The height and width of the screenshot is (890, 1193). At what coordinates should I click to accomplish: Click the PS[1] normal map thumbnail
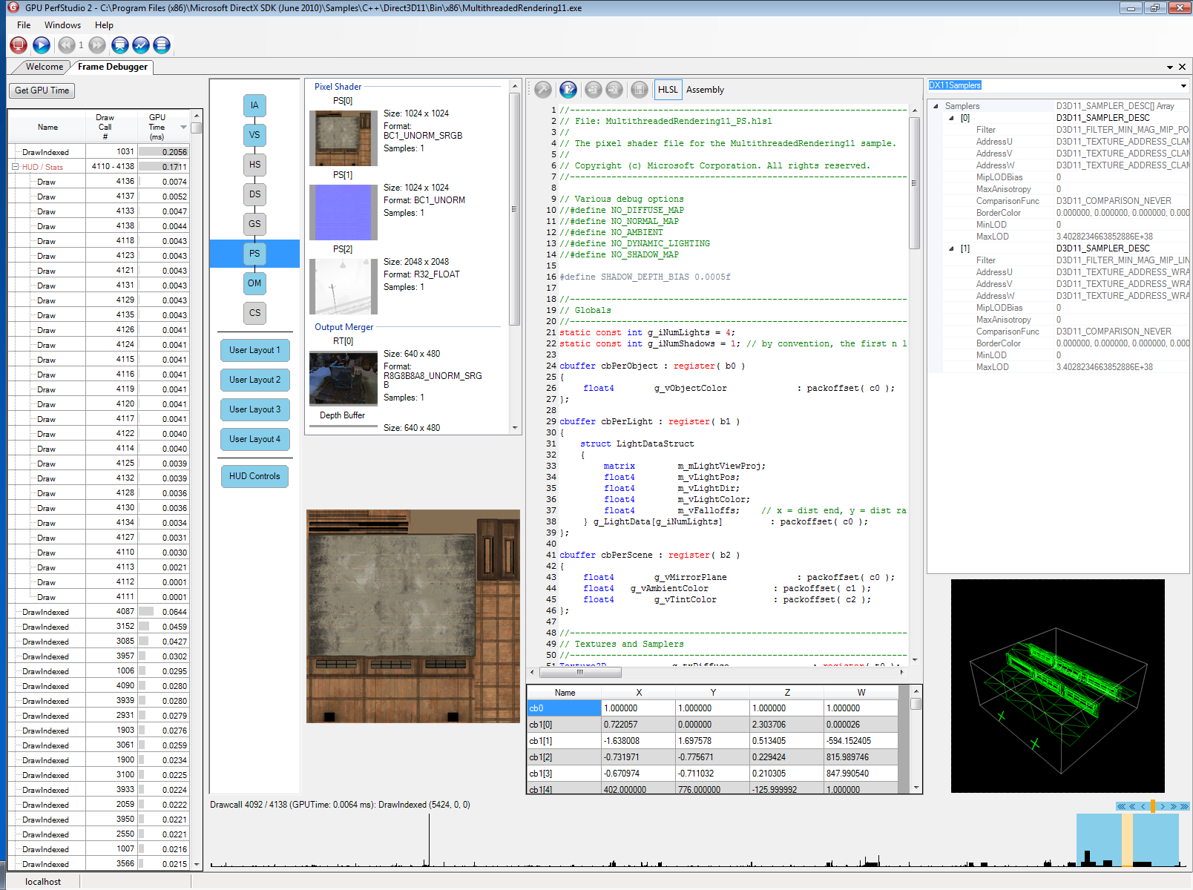coord(344,213)
